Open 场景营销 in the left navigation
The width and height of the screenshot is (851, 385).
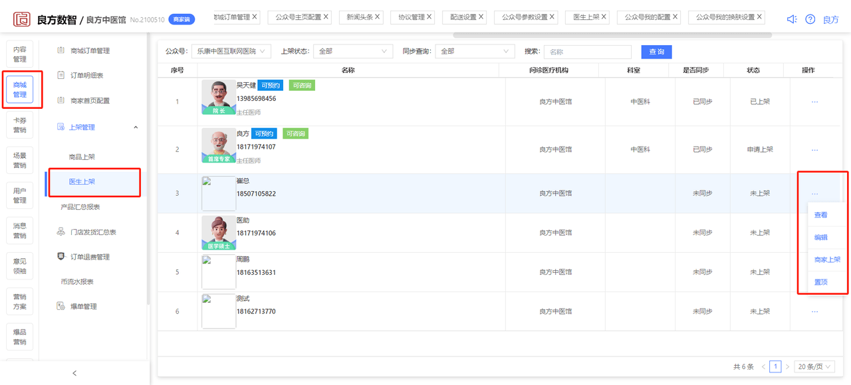(20, 160)
